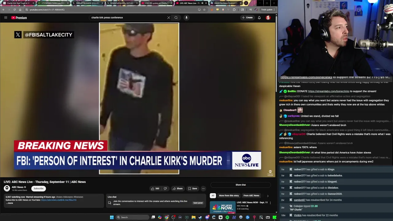The image size is (393, 221).
Task: Dislike the ABC News Live video
Action: (165, 188)
